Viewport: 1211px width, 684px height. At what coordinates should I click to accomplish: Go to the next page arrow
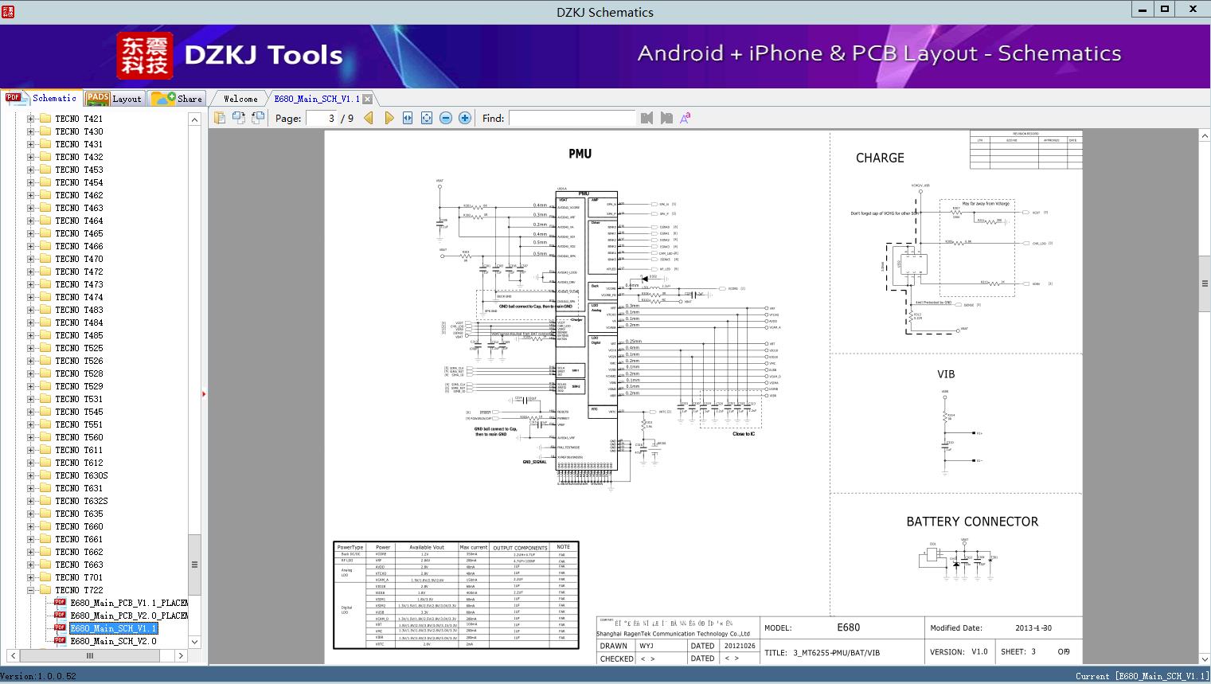tap(389, 118)
